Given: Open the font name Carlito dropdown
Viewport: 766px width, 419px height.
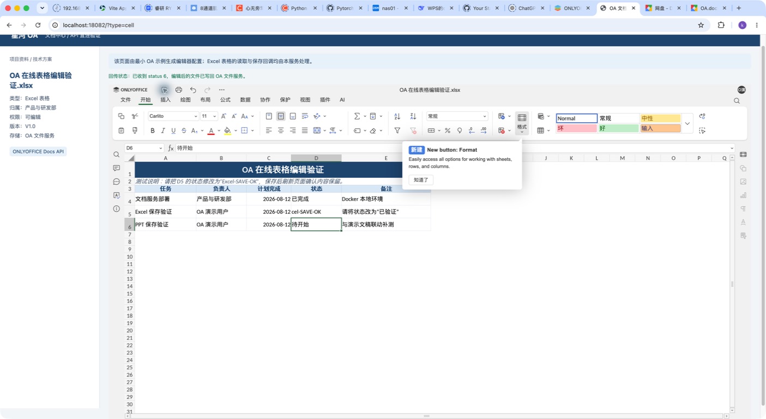Looking at the screenshot, I should (196, 116).
